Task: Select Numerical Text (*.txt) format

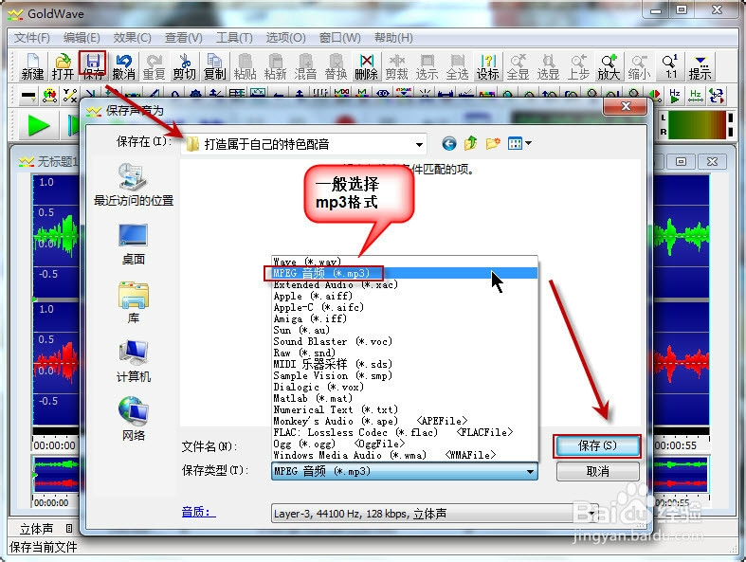Action: coord(405,409)
